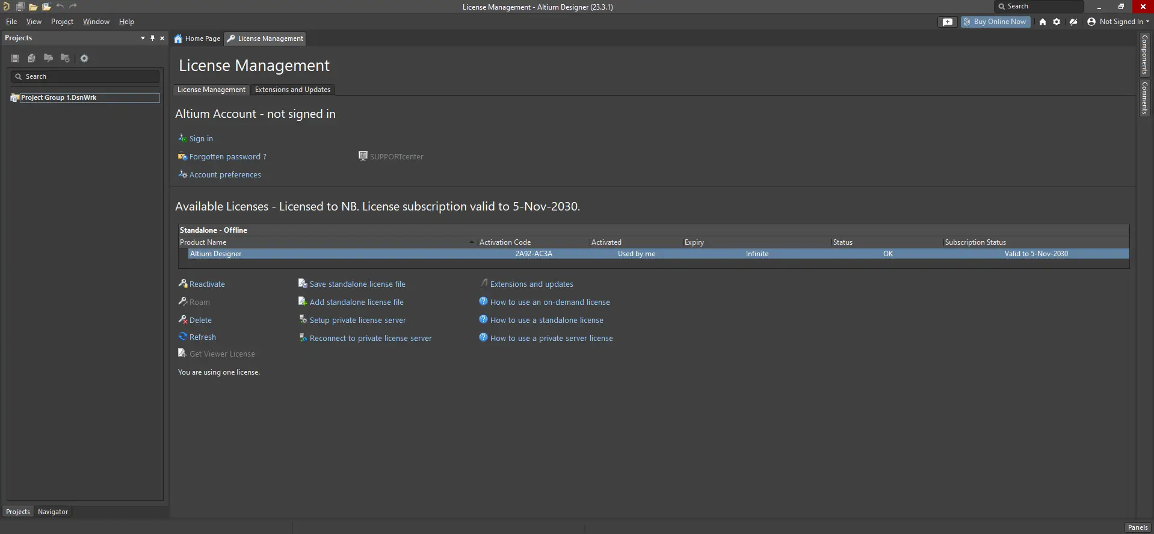Open How to use an on-demand license help

[x=550, y=302]
